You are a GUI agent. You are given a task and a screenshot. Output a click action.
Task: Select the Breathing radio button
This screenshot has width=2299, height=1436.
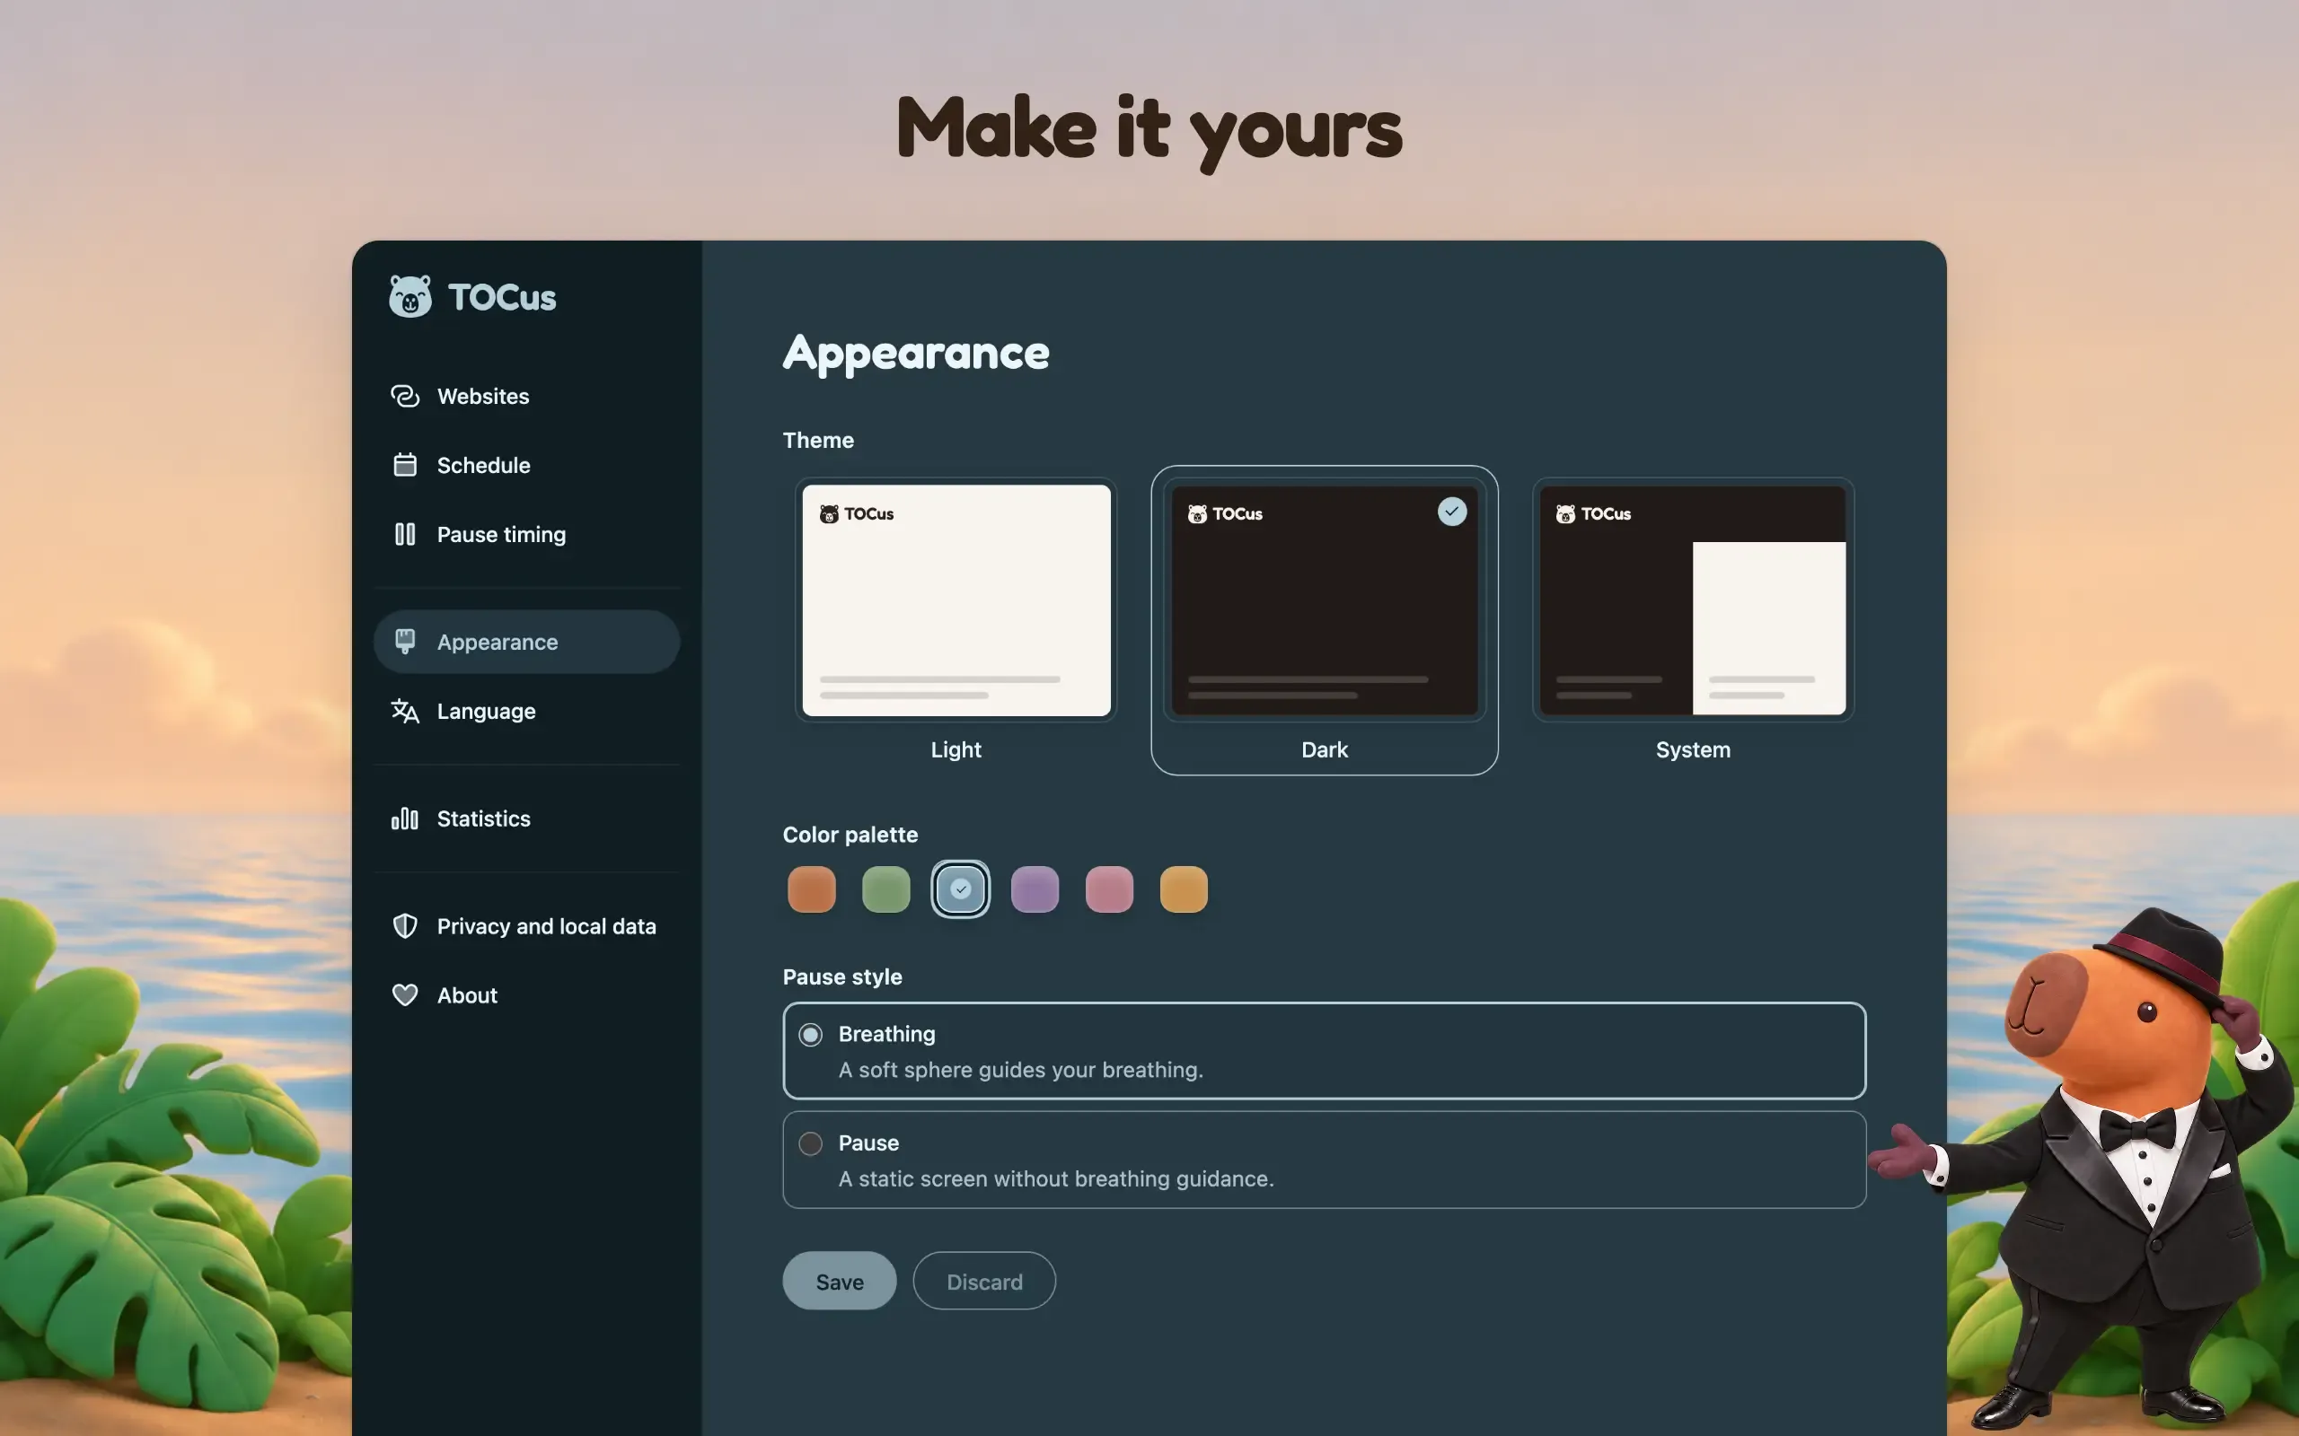(x=810, y=1034)
